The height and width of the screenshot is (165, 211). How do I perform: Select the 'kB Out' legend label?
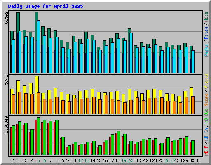pos(206,116)
